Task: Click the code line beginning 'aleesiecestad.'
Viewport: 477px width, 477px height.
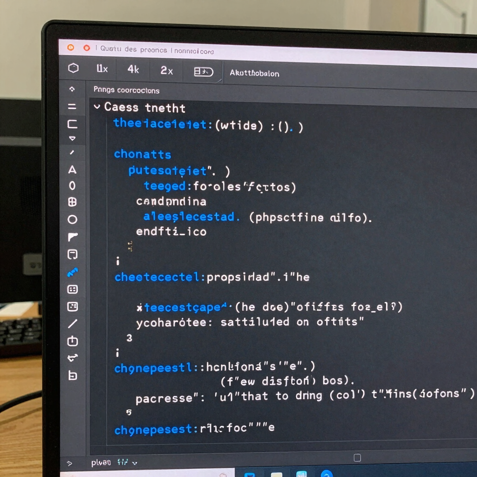Action: tap(258, 217)
